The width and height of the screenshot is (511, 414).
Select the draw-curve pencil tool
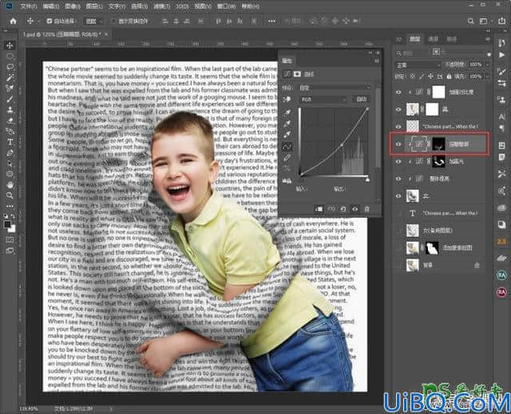pos(287,158)
